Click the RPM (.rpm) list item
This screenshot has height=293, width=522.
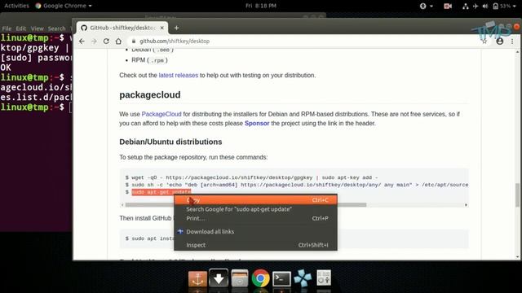point(149,60)
